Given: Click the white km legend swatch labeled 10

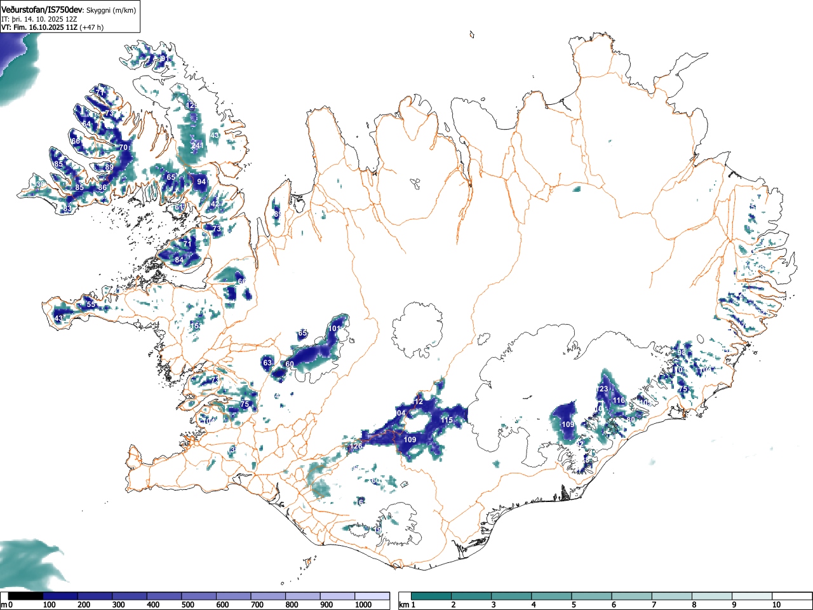Looking at the screenshot, I should [x=791, y=596].
